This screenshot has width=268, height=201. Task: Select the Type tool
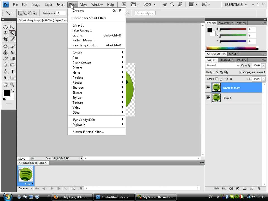click(12, 71)
